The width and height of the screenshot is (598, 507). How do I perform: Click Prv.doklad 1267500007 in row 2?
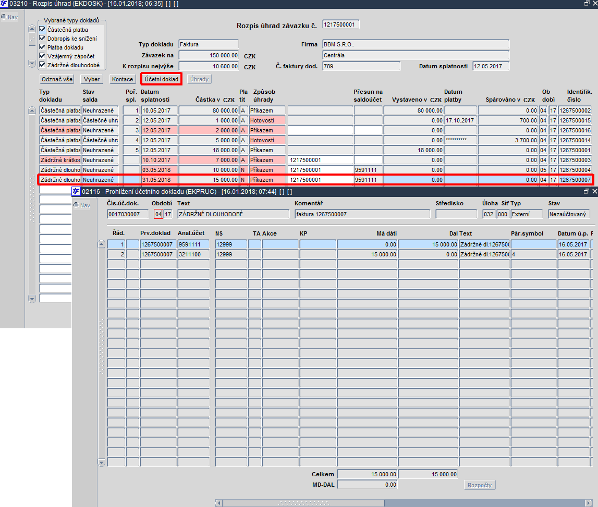(158, 254)
